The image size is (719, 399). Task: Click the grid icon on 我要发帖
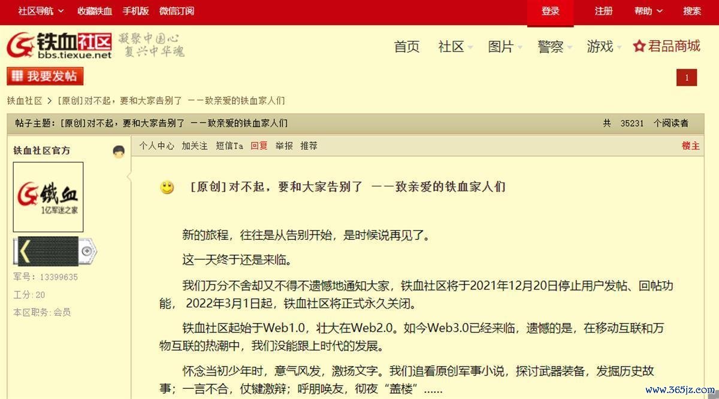click(17, 76)
